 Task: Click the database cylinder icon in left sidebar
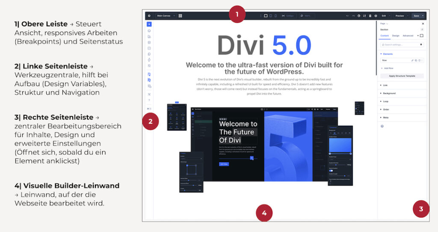coord(149,43)
